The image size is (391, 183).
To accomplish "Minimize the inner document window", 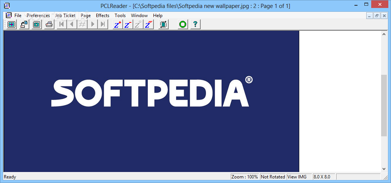I will pos(370,16).
